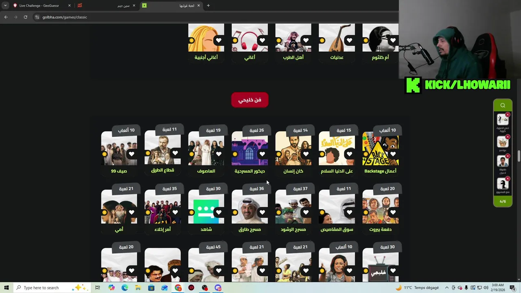521x293 pixels.
Task: Open the العاصوف title link
Action: [206, 171]
